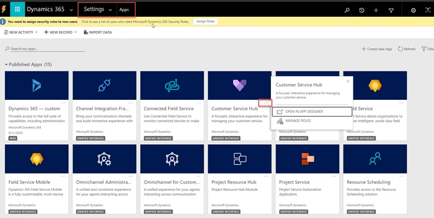Click the search magnifier icon in top bar
Viewport: 434px width, 218px height.
pyautogui.click(x=347, y=10)
